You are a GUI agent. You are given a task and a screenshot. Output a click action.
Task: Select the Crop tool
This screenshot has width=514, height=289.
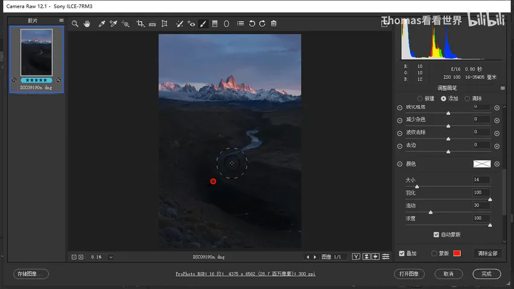(x=141, y=23)
